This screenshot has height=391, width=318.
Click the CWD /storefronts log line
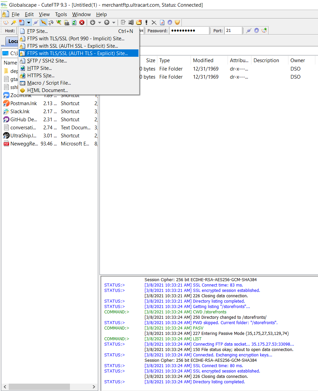(186, 312)
